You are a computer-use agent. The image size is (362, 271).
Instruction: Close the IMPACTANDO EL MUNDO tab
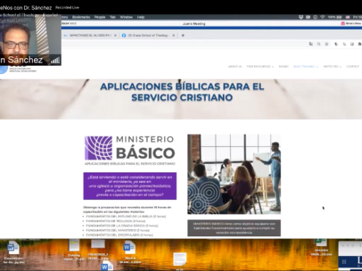point(115,35)
